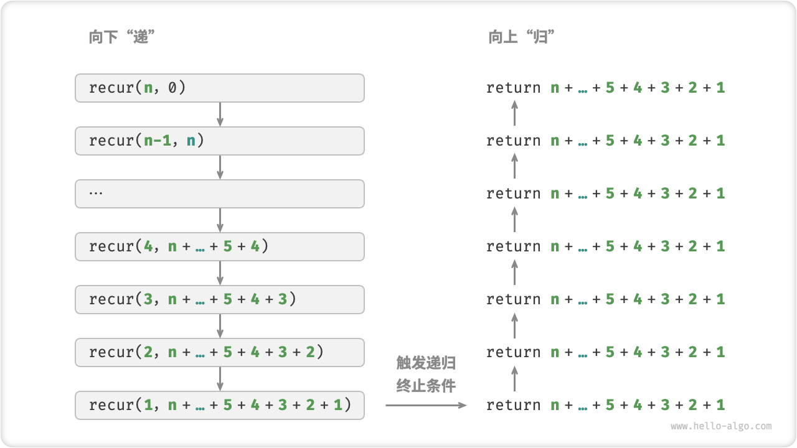
Task: Select the recur(4, n + … + 5 + 4) box
Action: (x=219, y=246)
